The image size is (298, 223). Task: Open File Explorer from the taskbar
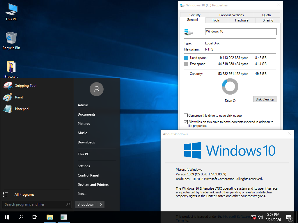[49, 217]
